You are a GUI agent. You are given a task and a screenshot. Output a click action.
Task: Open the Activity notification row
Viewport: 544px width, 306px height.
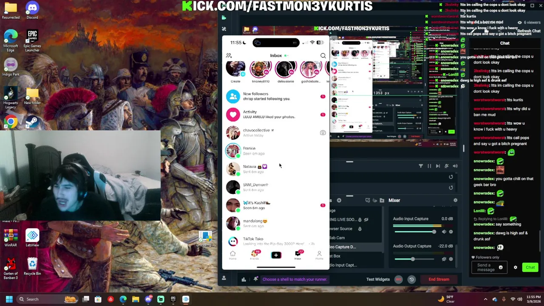276,114
